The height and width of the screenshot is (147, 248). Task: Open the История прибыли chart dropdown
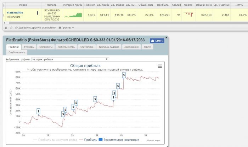coord(70,59)
